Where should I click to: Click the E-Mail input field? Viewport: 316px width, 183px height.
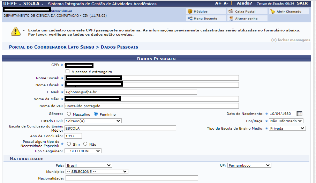(131, 92)
